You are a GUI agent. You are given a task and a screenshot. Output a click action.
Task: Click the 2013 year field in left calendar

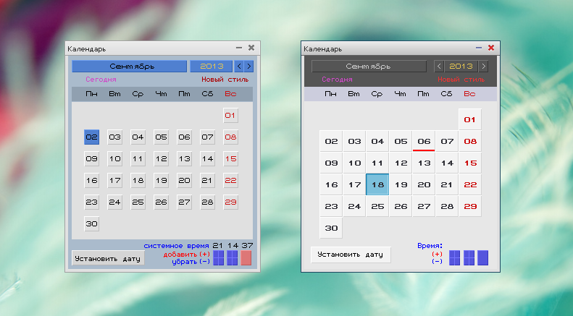[x=211, y=67]
